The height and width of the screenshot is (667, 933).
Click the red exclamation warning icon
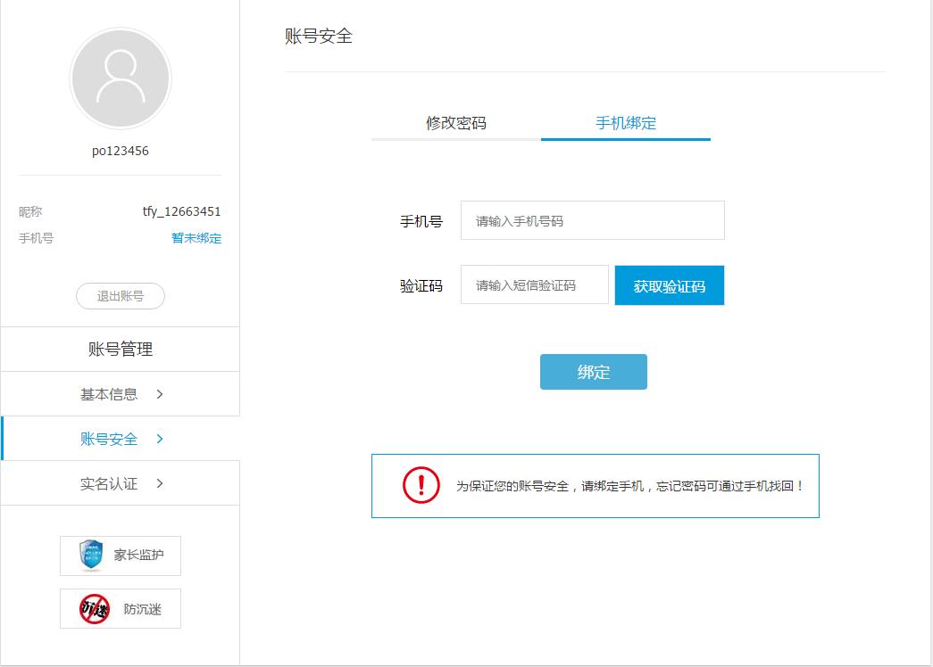tap(421, 485)
